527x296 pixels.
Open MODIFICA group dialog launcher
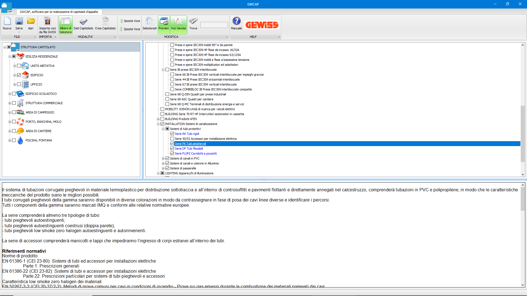click(227, 37)
